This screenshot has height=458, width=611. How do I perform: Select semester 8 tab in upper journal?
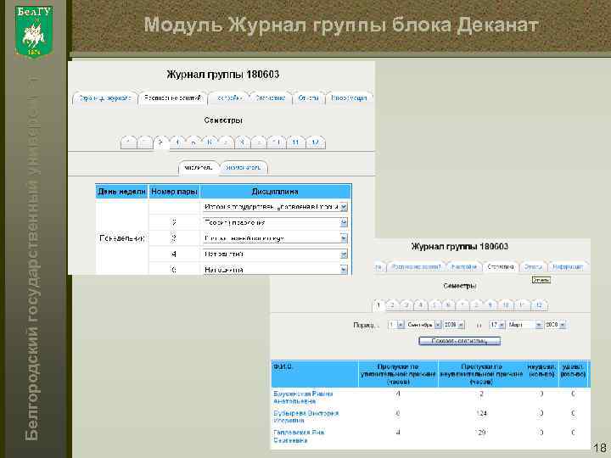pyautogui.click(x=242, y=142)
